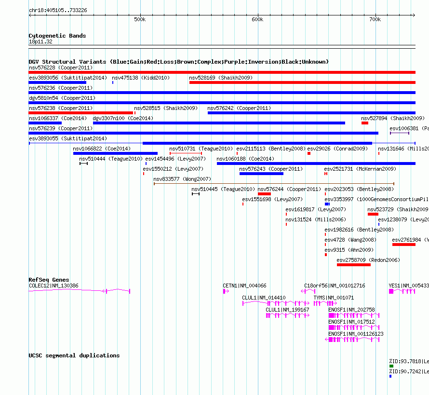
Task: Select the 18p11.32 cytogenetic band label
Action: 40,41
